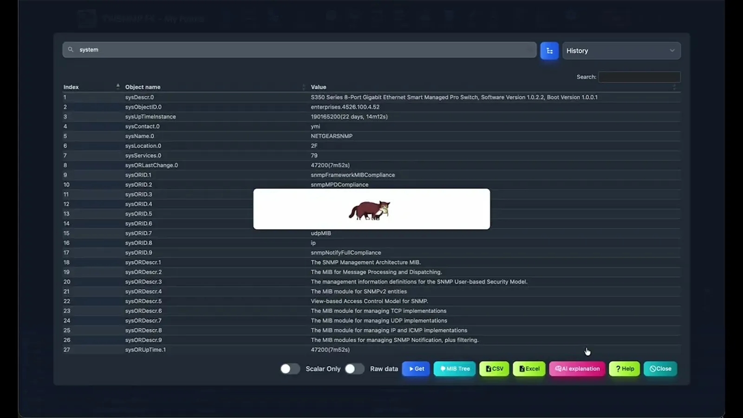Toggle the Raw data switch
The image size is (743, 418).
tap(355, 369)
